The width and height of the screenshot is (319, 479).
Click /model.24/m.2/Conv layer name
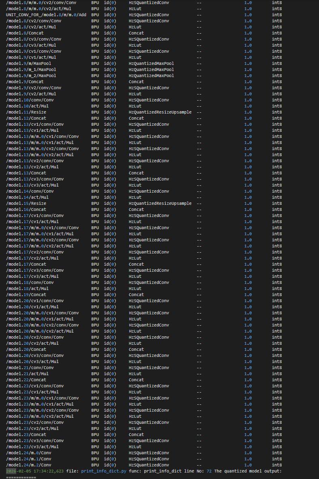pyautogui.click(x=29, y=465)
